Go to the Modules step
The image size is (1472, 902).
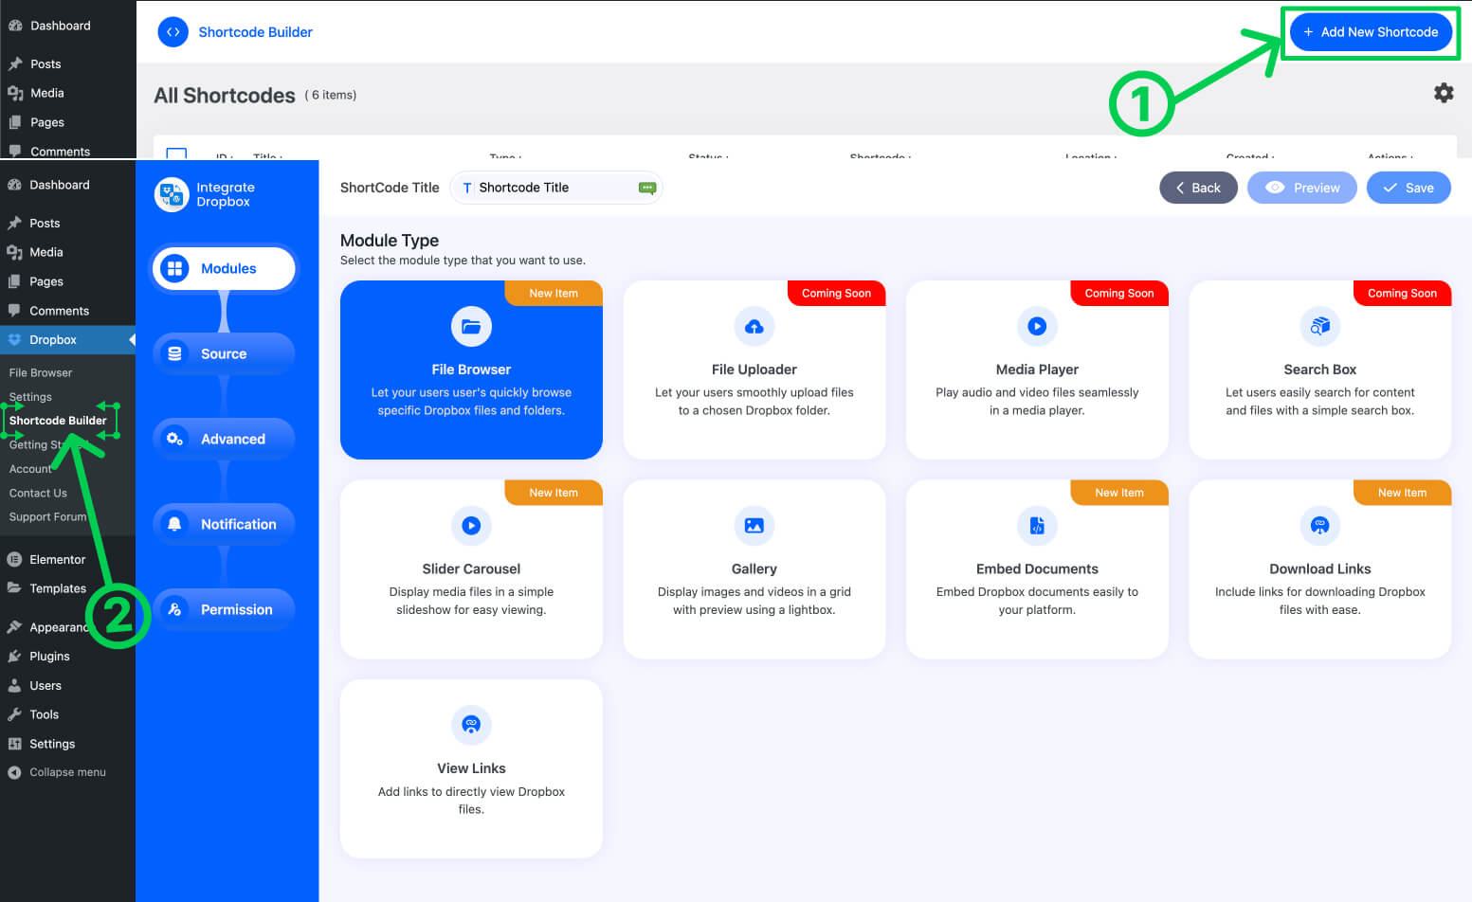tap(224, 268)
